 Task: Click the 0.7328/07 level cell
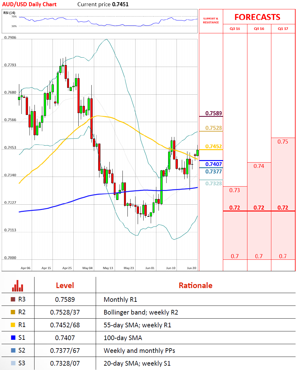65,363
